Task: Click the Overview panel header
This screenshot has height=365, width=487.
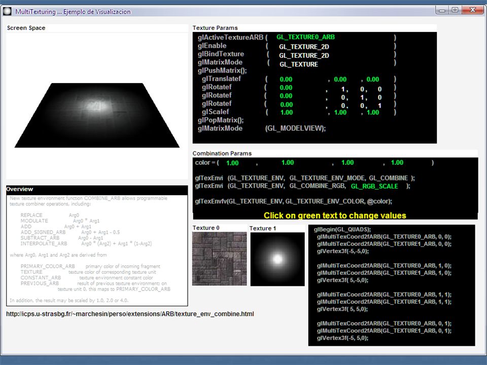Action: 97,189
